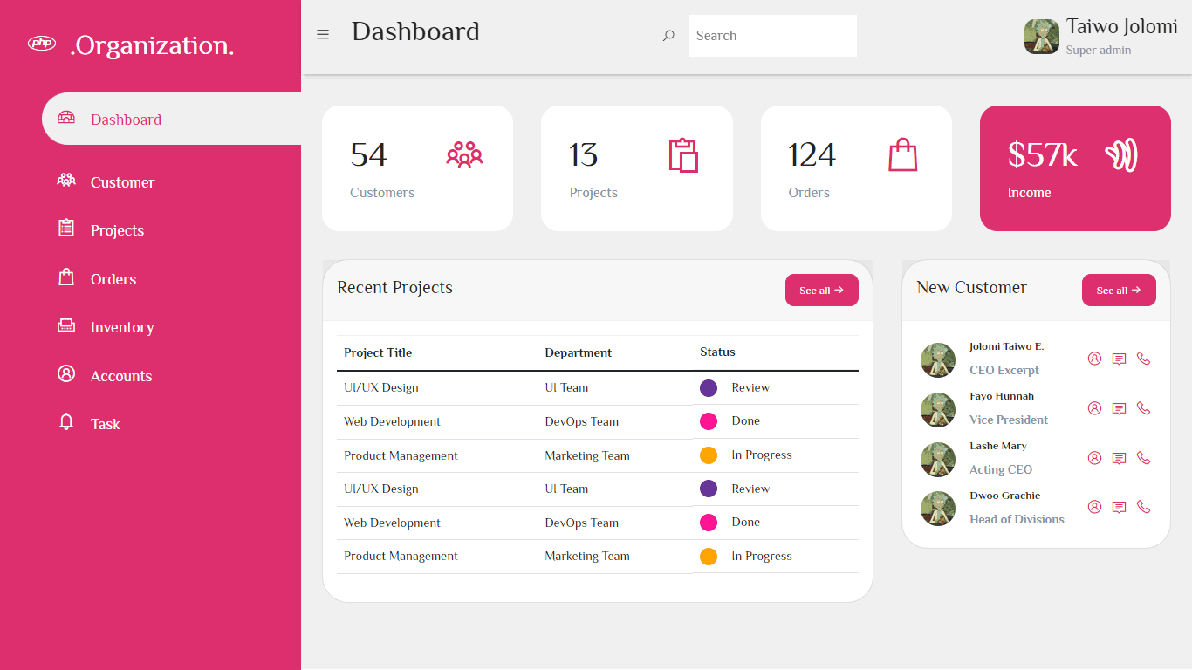
Task: Click the Recent Projects heading
Action: click(x=395, y=287)
